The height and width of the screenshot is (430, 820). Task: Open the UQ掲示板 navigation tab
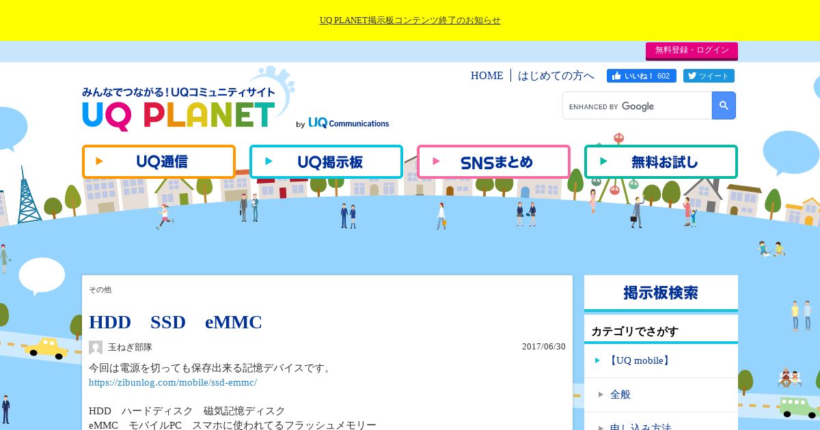point(326,162)
